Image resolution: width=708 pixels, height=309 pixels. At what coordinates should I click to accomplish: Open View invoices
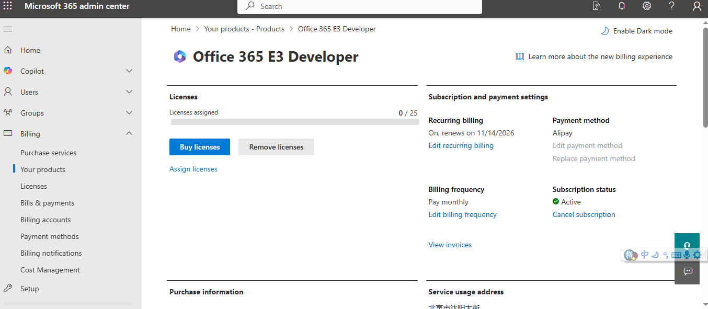[450, 245]
